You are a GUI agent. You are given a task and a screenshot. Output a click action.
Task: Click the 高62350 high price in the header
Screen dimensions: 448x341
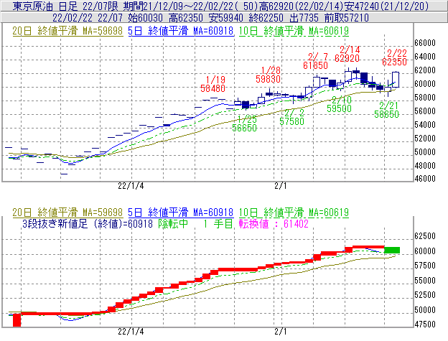[186, 18]
